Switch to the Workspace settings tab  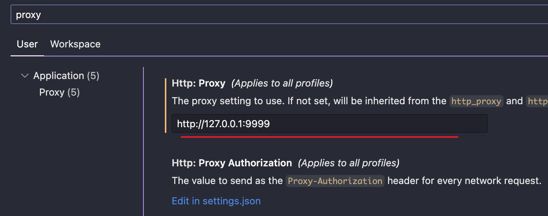(x=75, y=44)
